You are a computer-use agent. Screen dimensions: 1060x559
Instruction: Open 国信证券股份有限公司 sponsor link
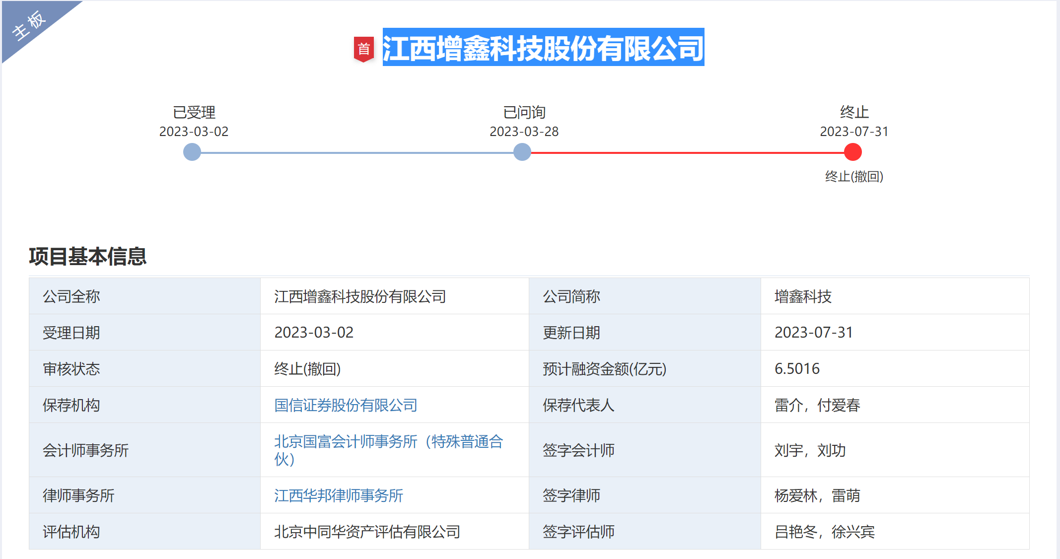tap(346, 405)
